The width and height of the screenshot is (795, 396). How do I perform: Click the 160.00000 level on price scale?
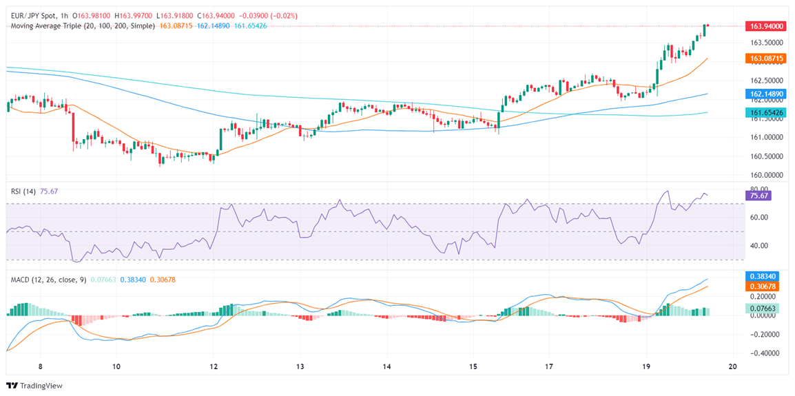pyautogui.click(x=767, y=176)
